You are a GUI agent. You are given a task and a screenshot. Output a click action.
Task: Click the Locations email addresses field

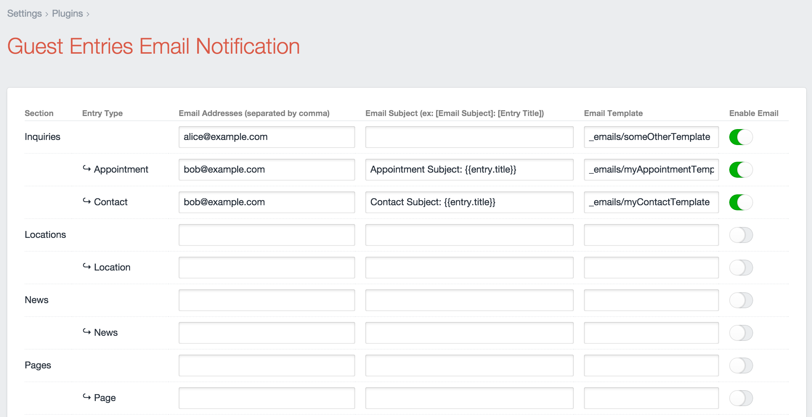[267, 235]
